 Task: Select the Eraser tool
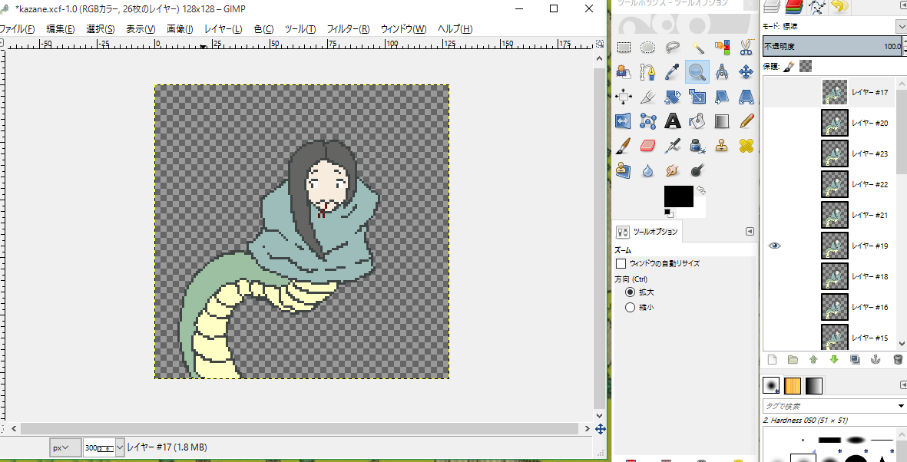[648, 146]
